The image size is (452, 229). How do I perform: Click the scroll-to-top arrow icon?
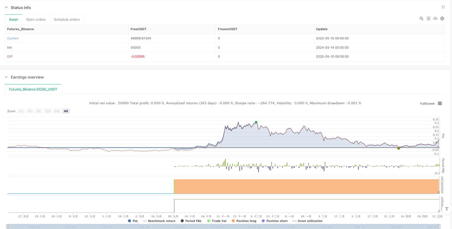click(x=447, y=209)
